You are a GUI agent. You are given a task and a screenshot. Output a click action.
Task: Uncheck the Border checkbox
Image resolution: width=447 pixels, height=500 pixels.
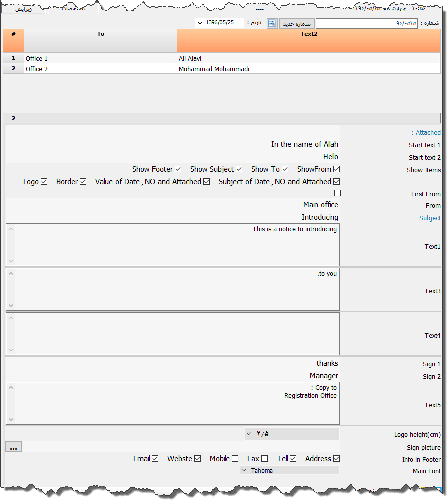[x=83, y=182]
